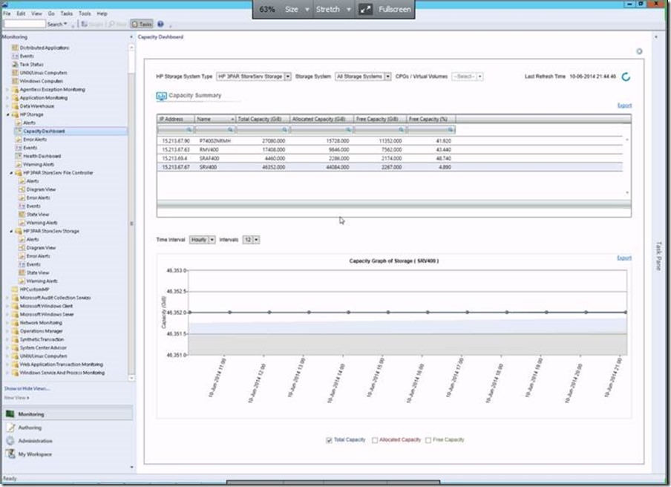Open the Tools menu
Screen dimensions: 671x487
[85, 13]
